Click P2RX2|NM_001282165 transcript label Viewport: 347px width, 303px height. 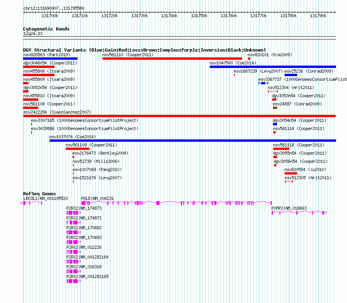87,276
